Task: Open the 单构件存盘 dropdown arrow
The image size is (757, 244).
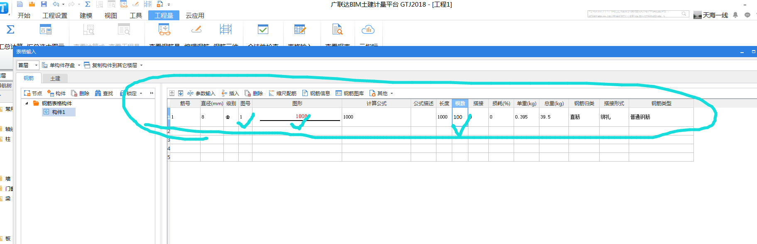Action: click(79, 65)
